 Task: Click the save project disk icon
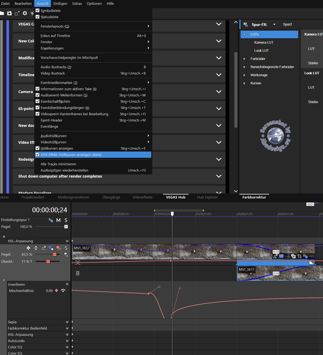9,13
